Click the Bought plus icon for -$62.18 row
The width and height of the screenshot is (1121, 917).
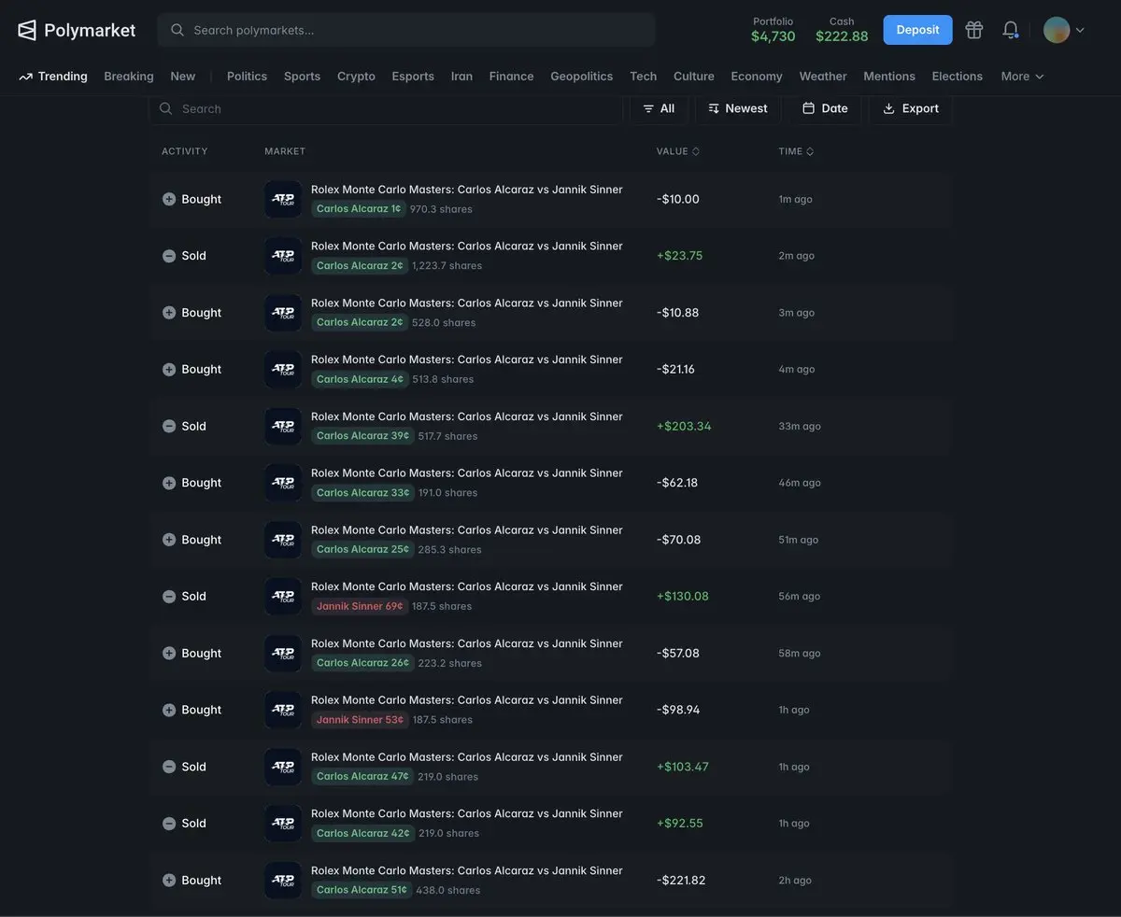tap(169, 483)
